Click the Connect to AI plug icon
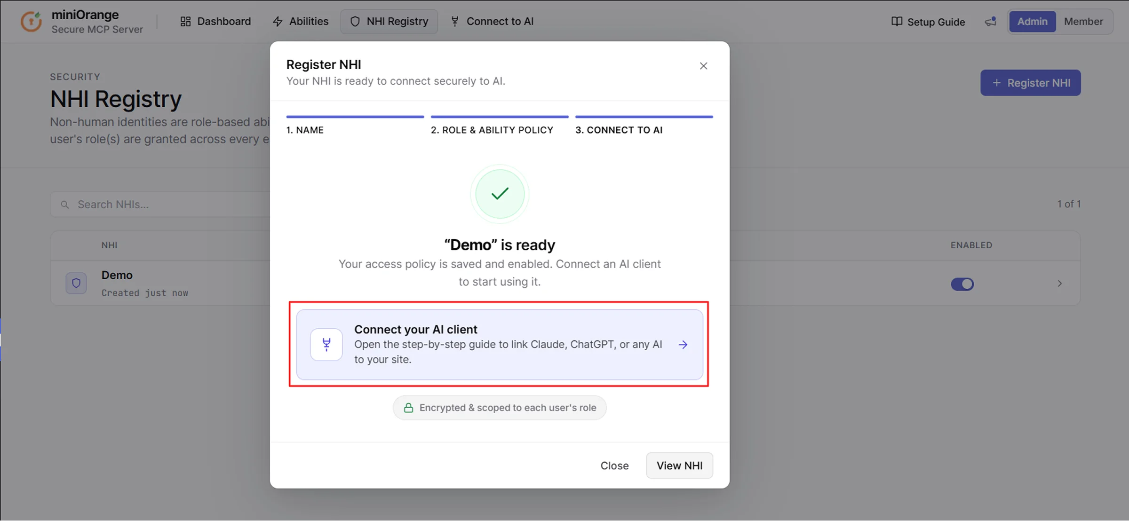 (x=454, y=22)
